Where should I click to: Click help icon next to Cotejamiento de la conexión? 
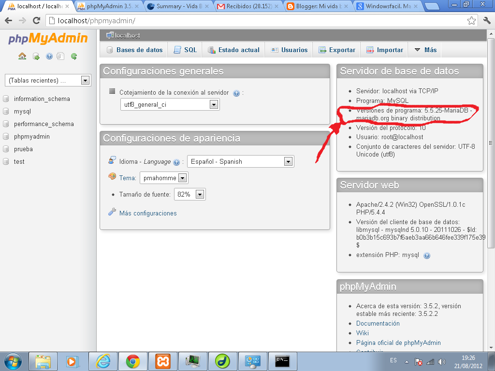point(236,93)
